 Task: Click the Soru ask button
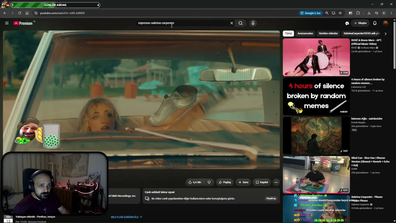(x=243, y=182)
